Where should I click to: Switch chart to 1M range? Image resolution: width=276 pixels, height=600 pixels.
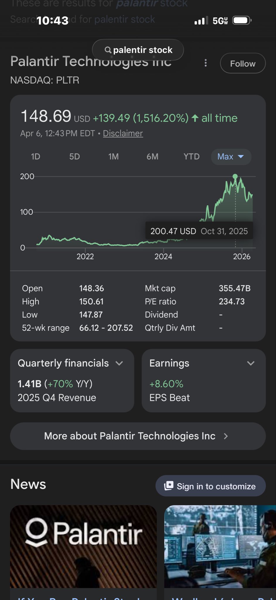[113, 157]
